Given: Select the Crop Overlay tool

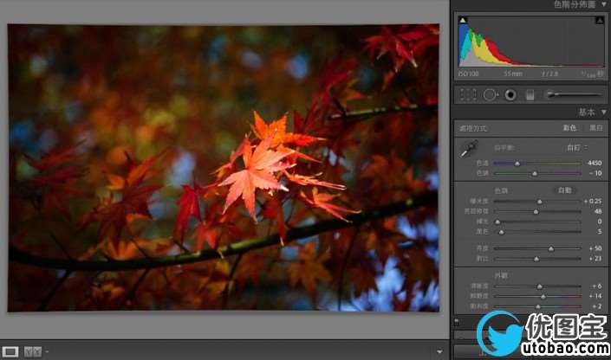Looking at the screenshot, I should (x=469, y=94).
